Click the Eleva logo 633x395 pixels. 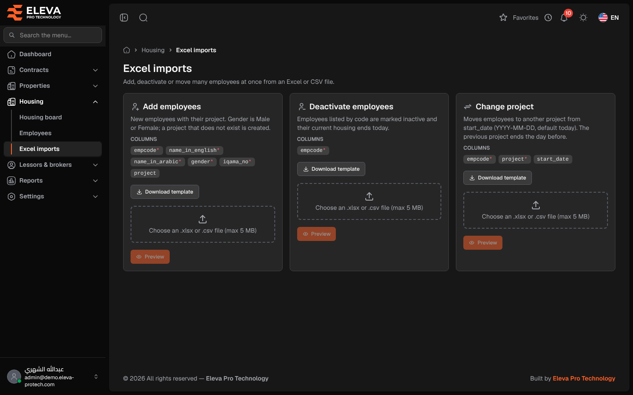click(34, 13)
